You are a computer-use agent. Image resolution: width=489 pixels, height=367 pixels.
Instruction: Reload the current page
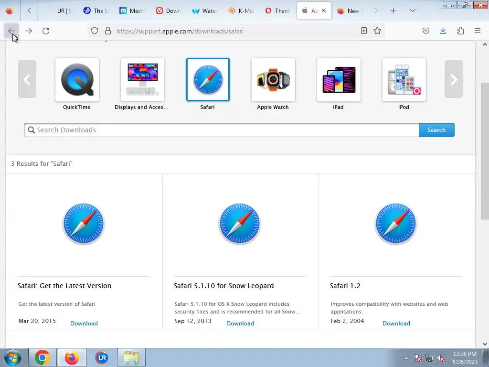(46, 31)
